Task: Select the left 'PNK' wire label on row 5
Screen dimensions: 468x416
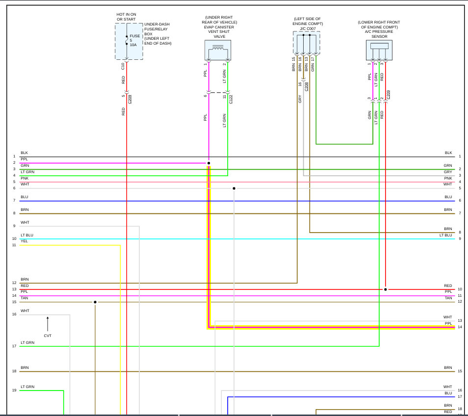Action: tap(25, 179)
